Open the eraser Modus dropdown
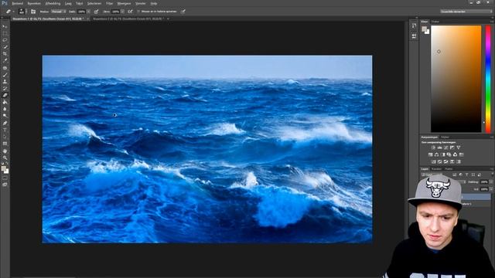The image size is (495, 278). 59,12
